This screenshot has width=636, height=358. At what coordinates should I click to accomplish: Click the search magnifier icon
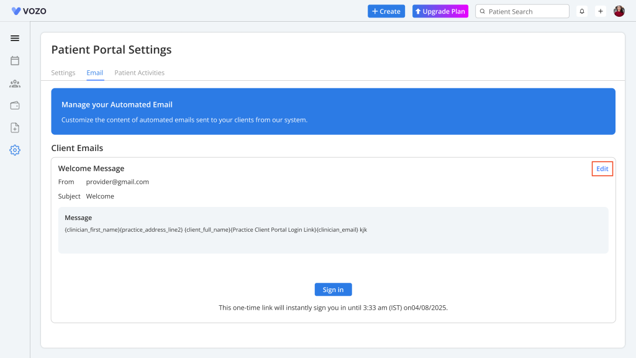(483, 11)
